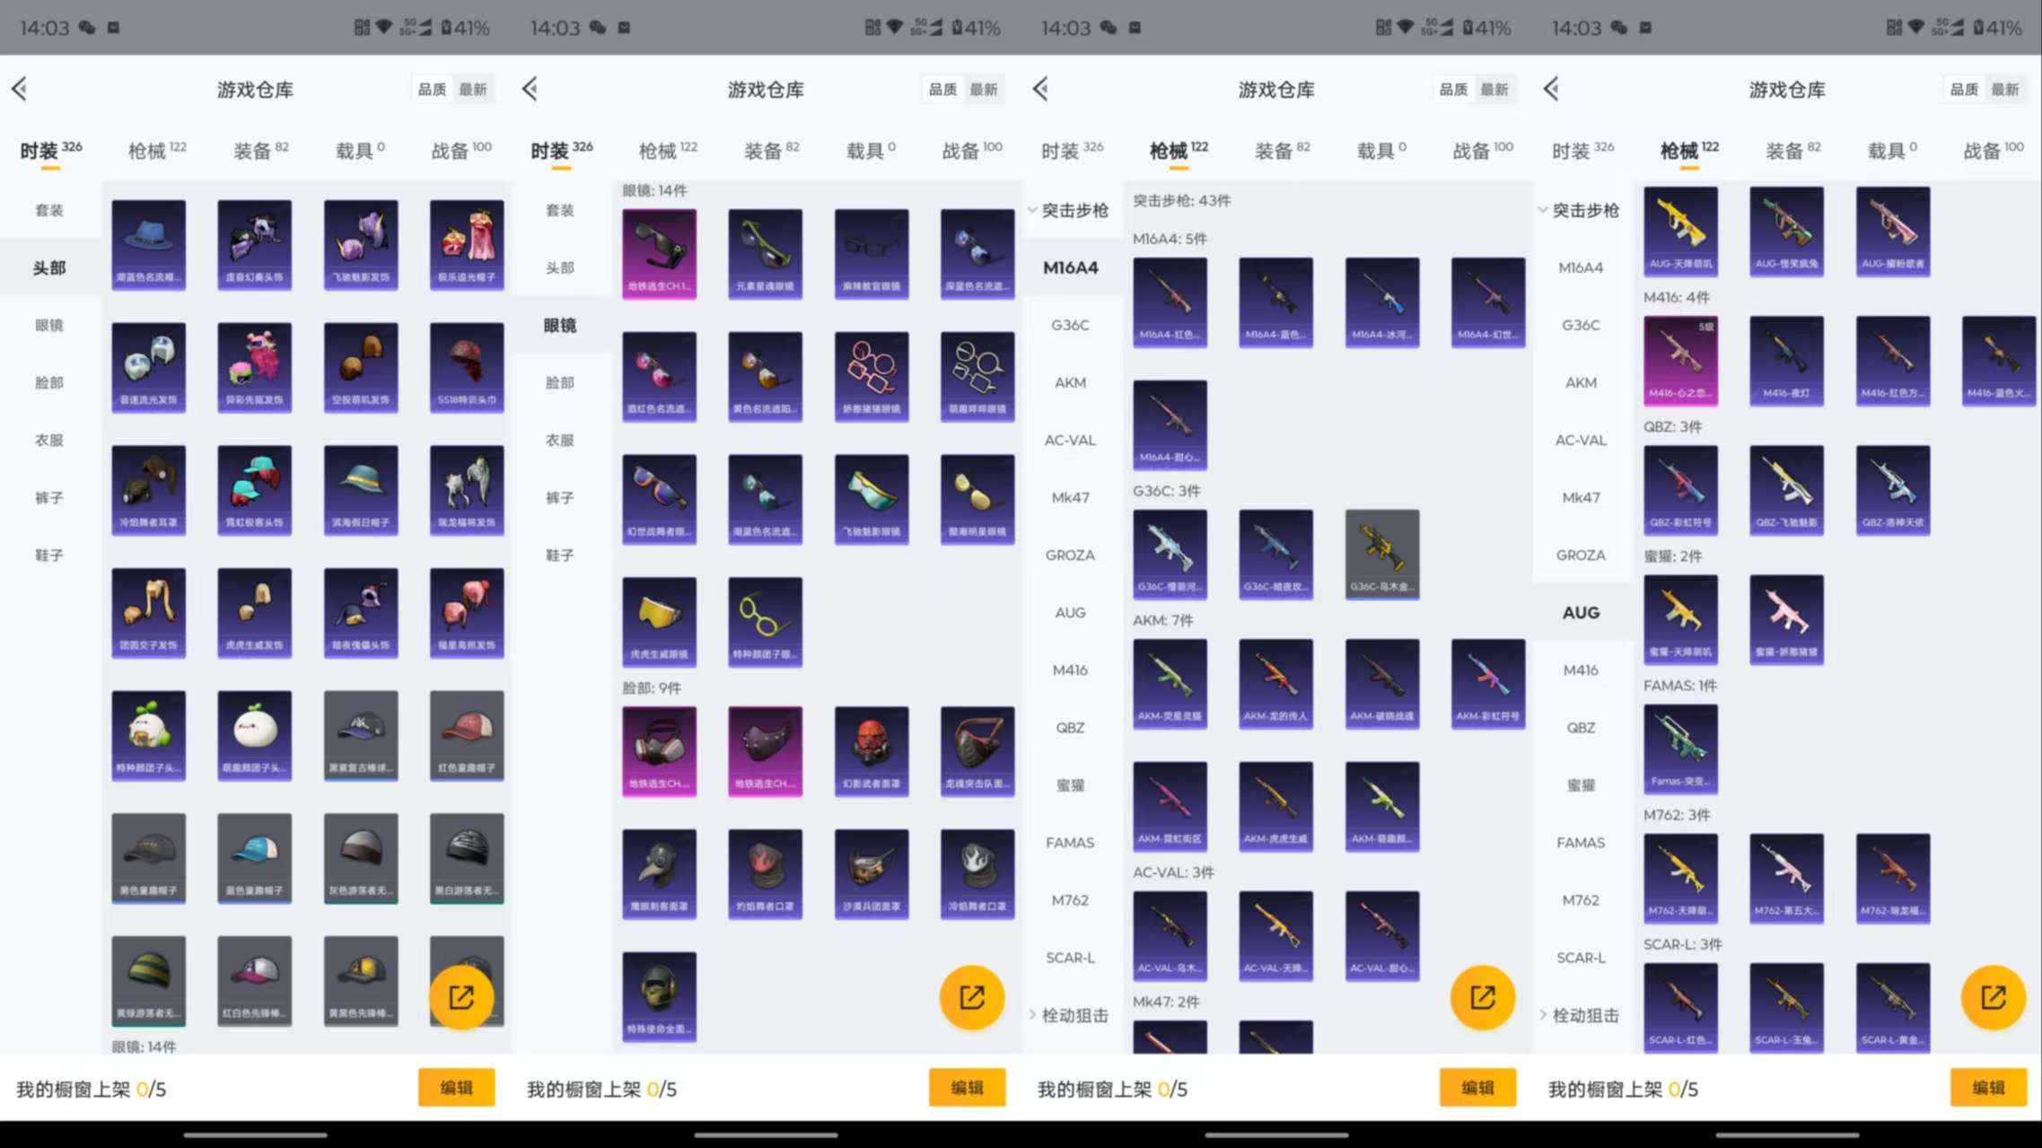The image size is (2042, 1148).
Task: Switch to 枪械 tab on the 头部 screen
Action: pyautogui.click(x=156, y=150)
